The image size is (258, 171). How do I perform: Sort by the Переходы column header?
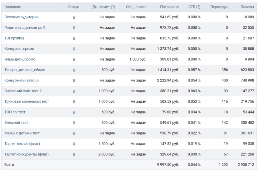pyautogui.click(x=219, y=7)
